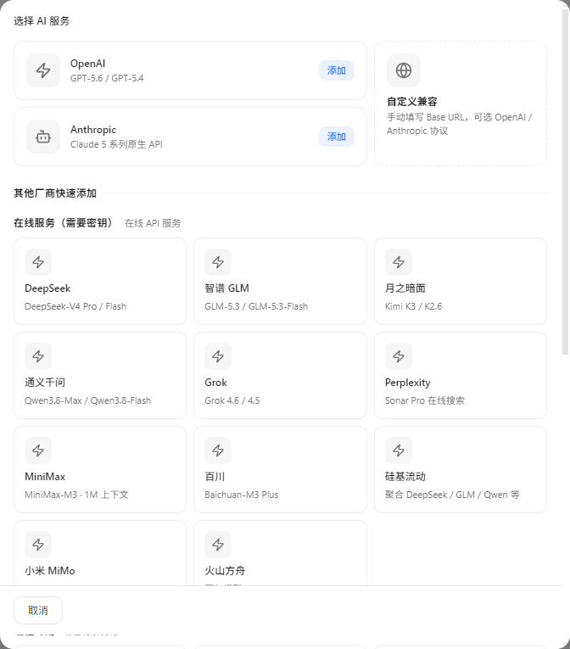570x649 pixels.
Task: Click the 硅基流动 lightning icon
Action: (399, 450)
